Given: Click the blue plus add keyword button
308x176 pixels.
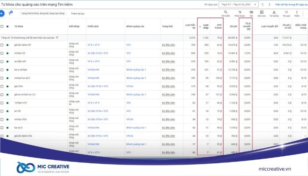Looking at the screenshot, I should click(x=1, y=14).
